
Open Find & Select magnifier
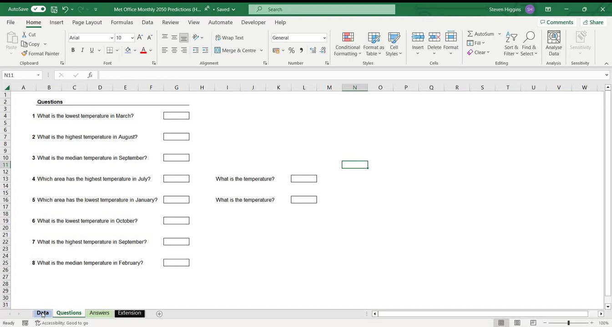(x=529, y=44)
